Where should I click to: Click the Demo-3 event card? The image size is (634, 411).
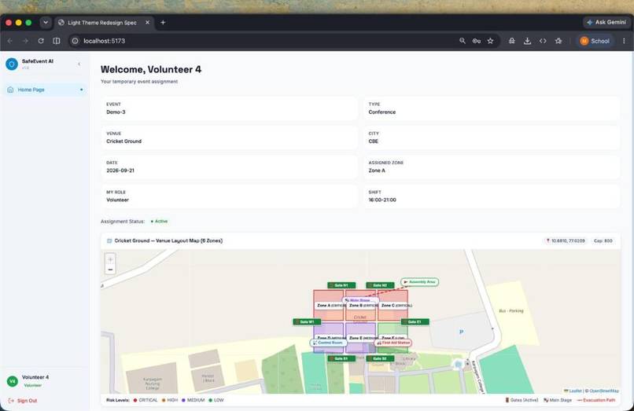point(229,108)
